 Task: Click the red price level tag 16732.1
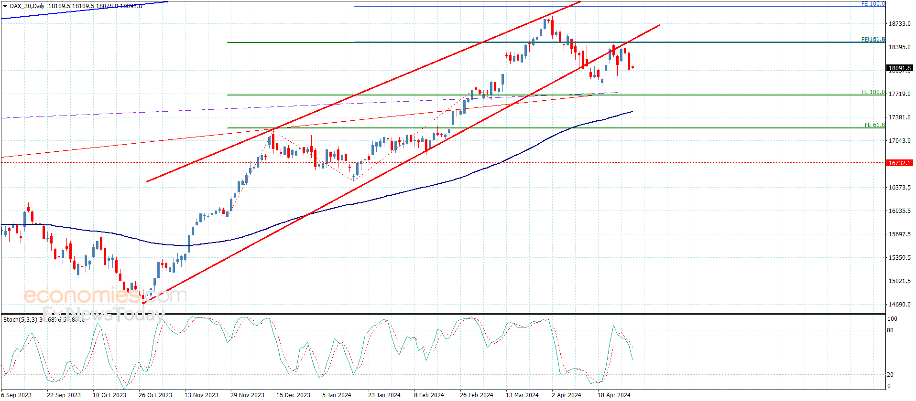[x=899, y=163]
